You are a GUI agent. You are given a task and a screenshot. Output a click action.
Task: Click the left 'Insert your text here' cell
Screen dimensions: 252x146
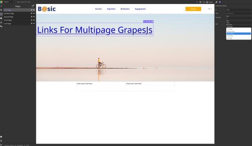(100, 84)
